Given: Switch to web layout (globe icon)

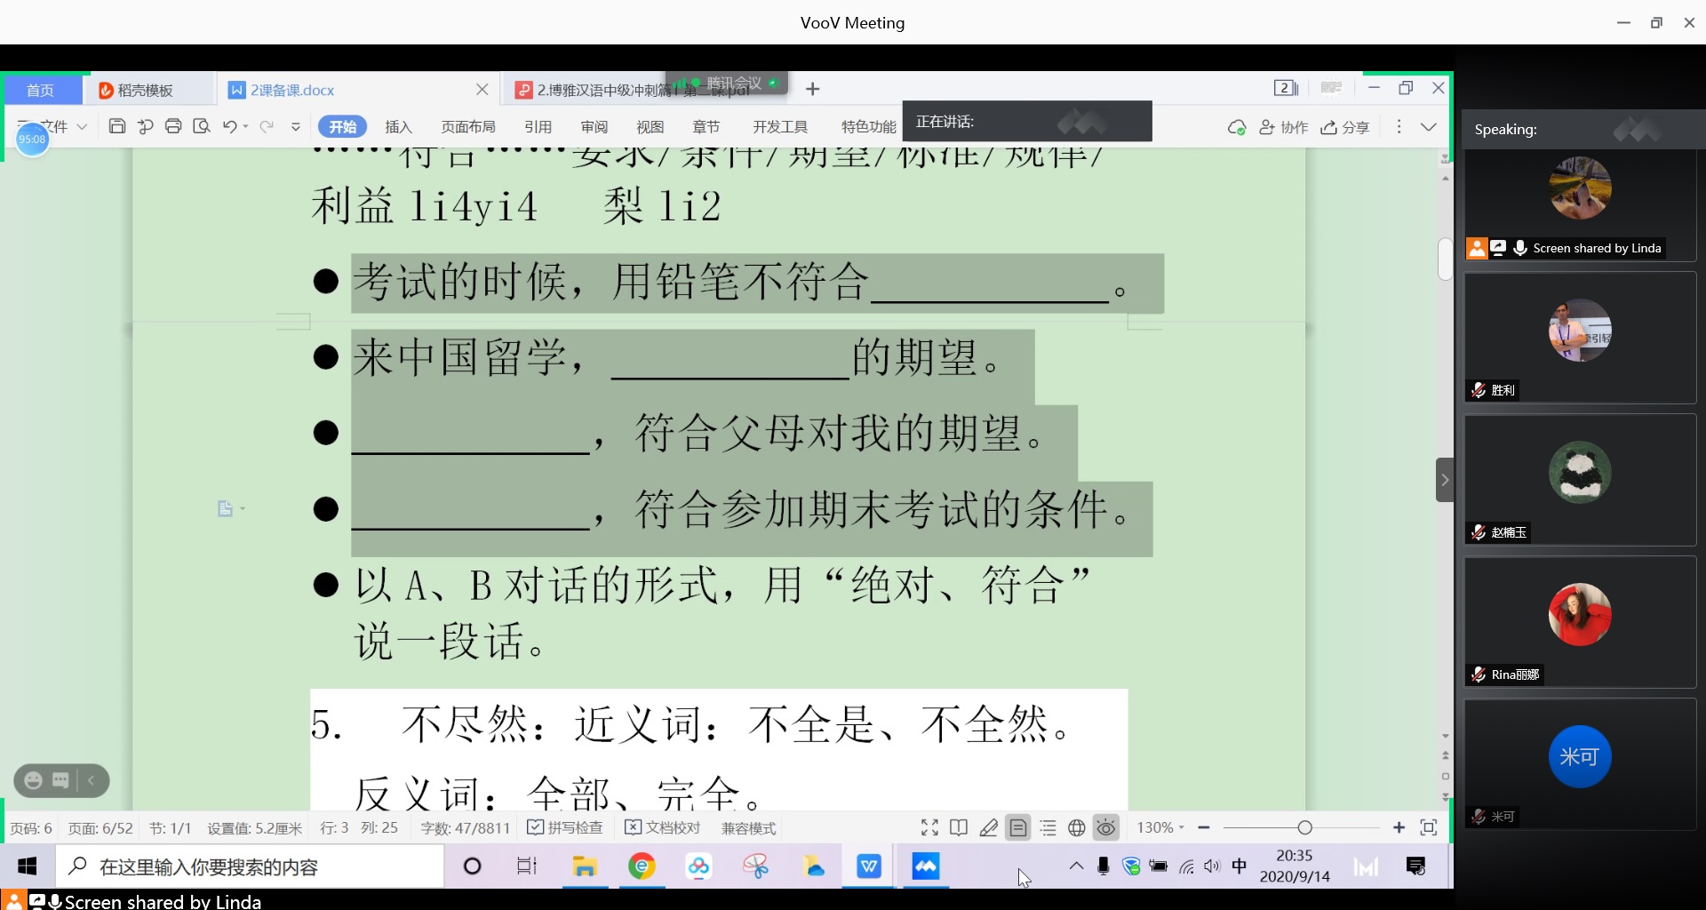Looking at the screenshot, I should coord(1076,827).
